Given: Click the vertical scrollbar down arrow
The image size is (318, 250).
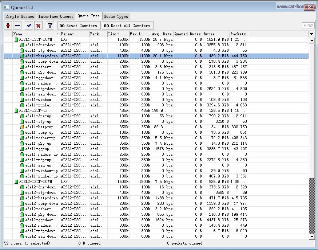Looking at the screenshot, I should (x=311, y=237).
